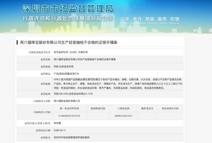
Task: Click the 深圳市市场监督管理局 banner title
Action: 68,9
